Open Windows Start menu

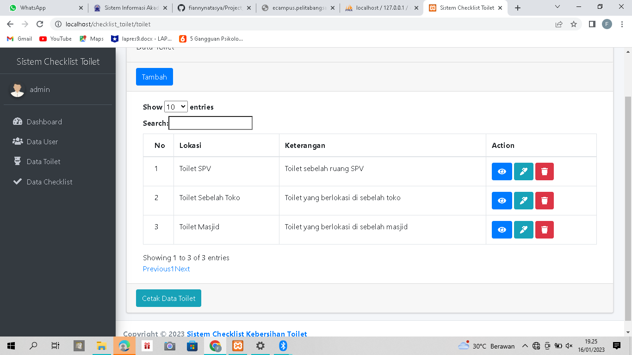point(11,346)
